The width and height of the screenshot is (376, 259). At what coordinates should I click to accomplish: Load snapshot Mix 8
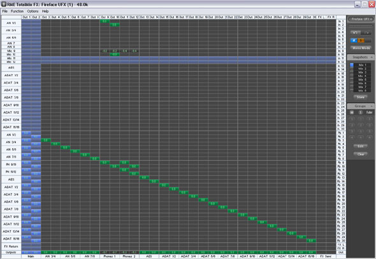pos(362,91)
